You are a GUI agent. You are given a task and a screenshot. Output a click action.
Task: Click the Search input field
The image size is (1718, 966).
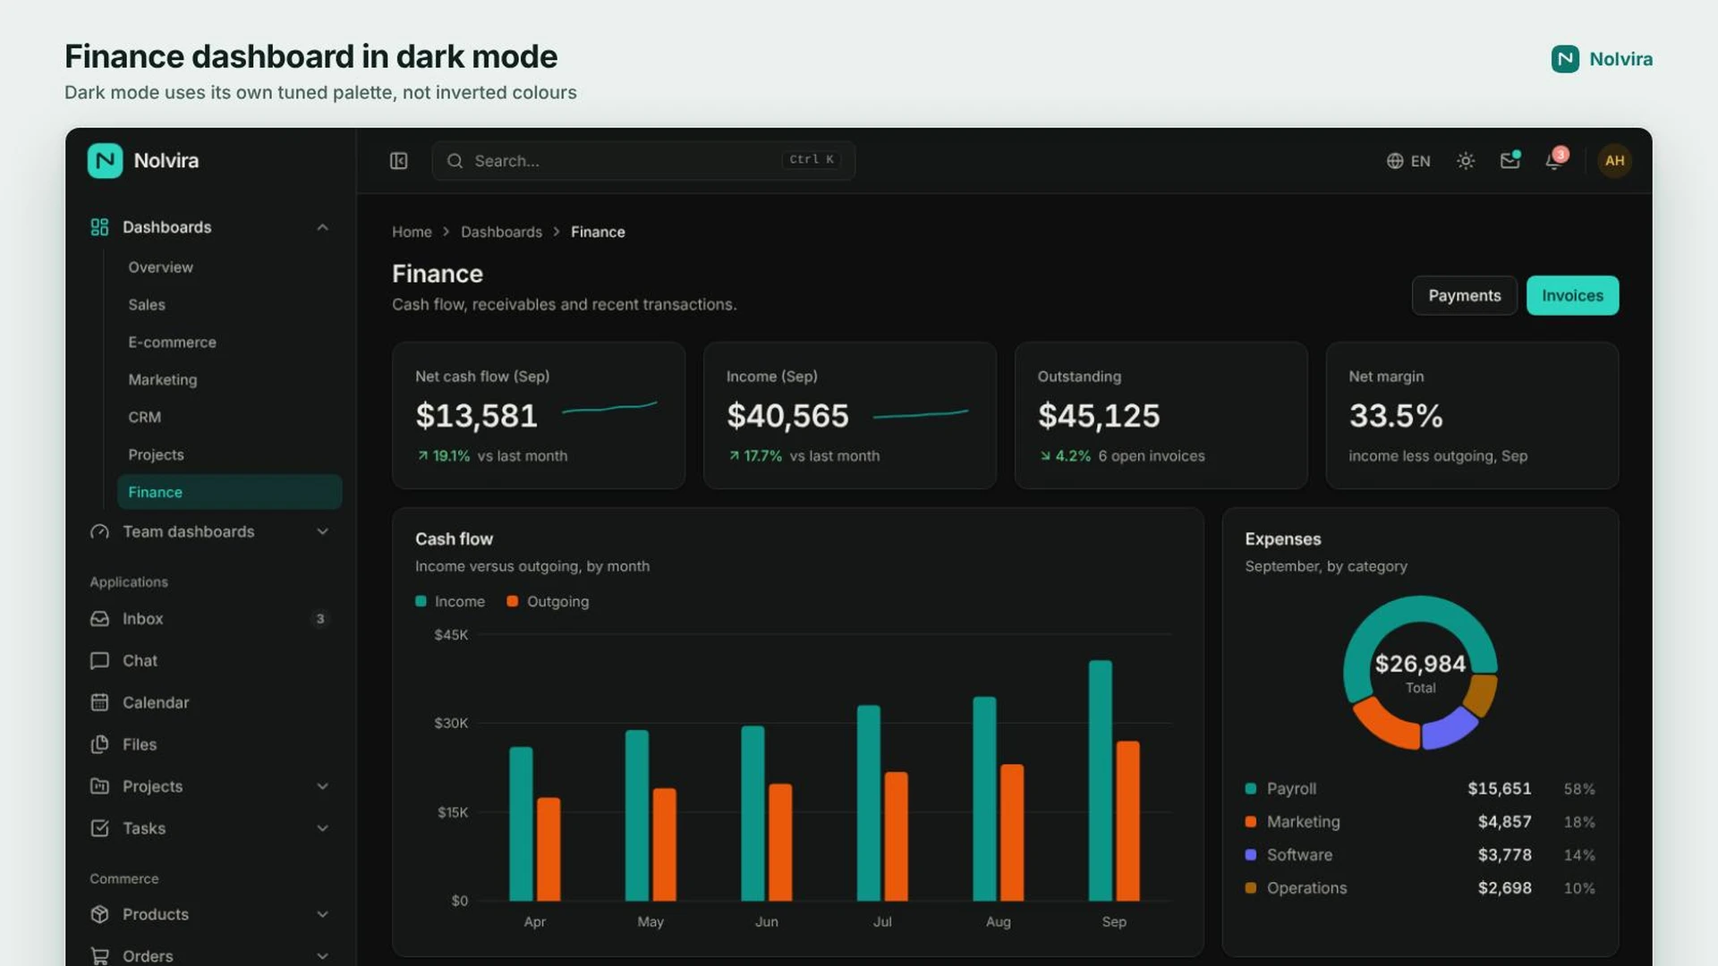pyautogui.click(x=643, y=161)
